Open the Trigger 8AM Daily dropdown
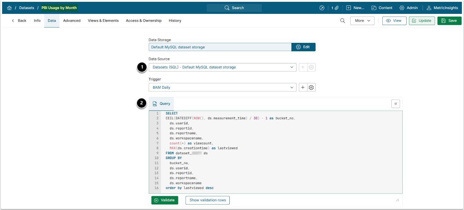The image size is (464, 210). coord(222,87)
